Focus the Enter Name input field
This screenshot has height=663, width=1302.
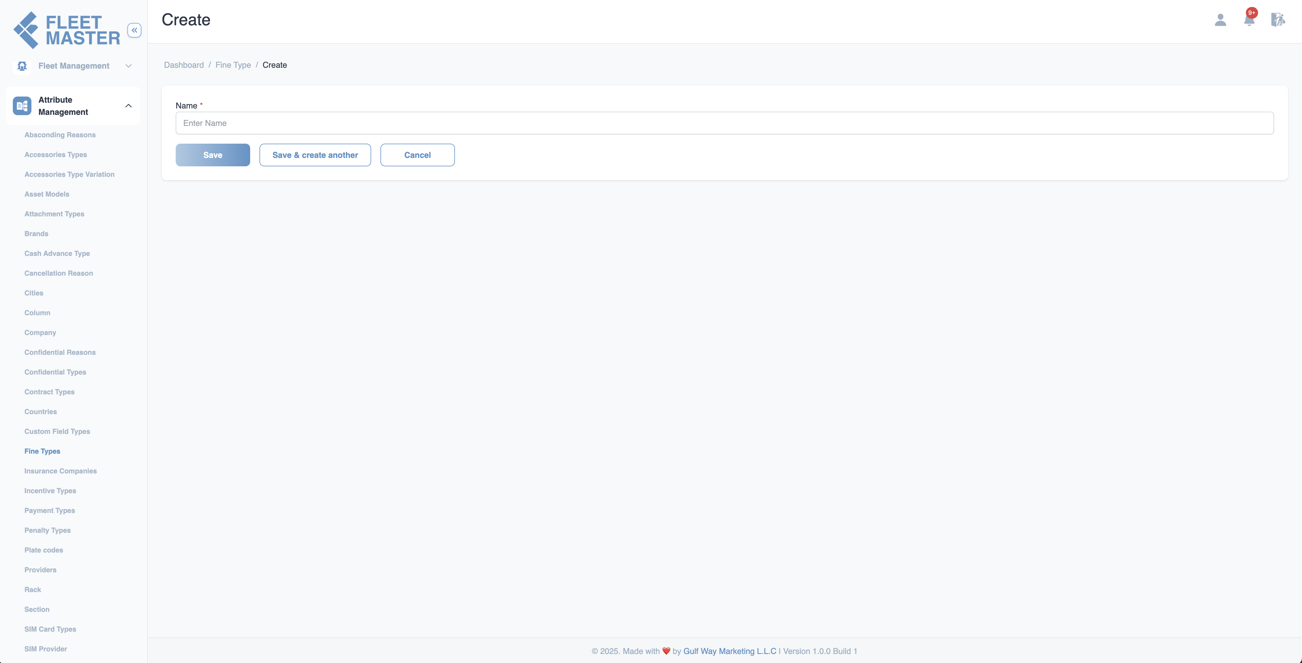click(724, 123)
